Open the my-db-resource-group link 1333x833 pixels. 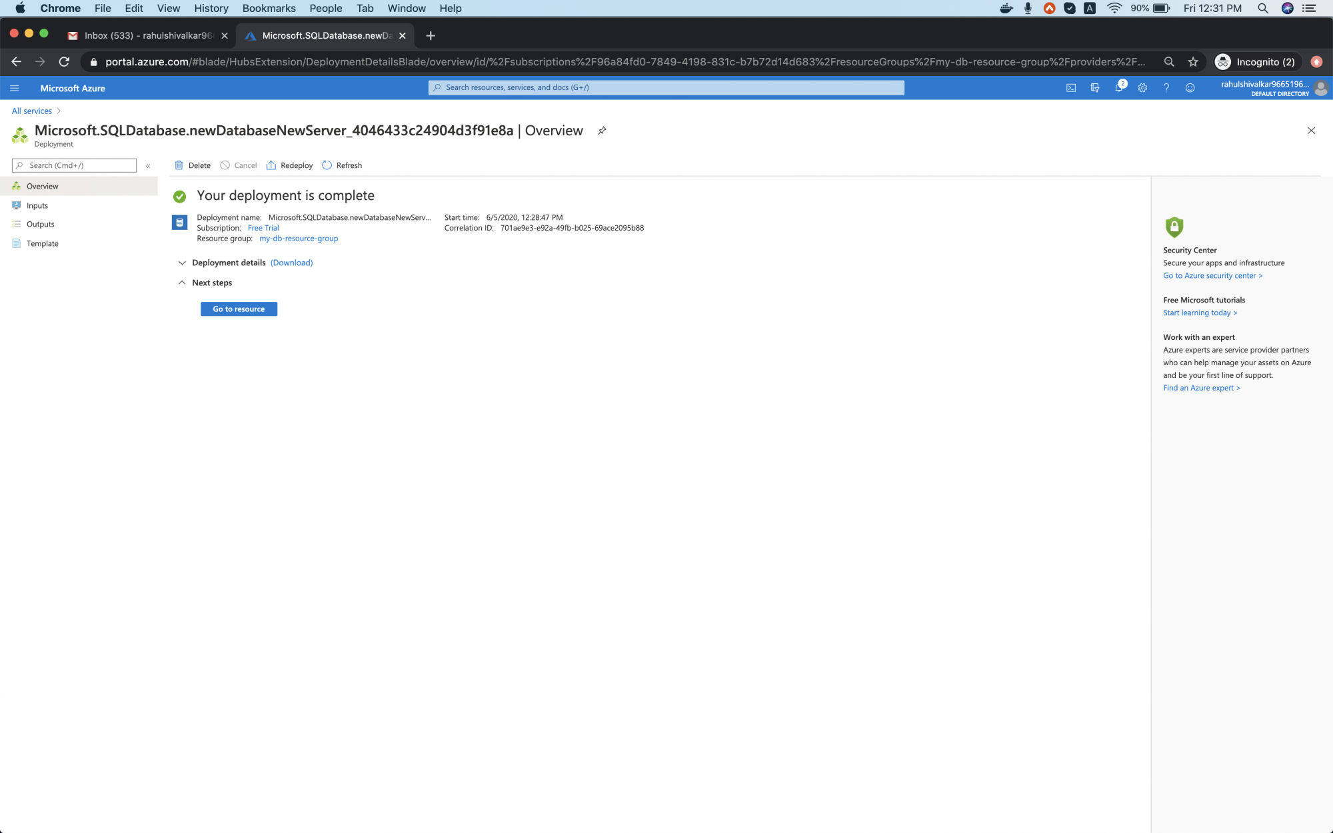(299, 239)
